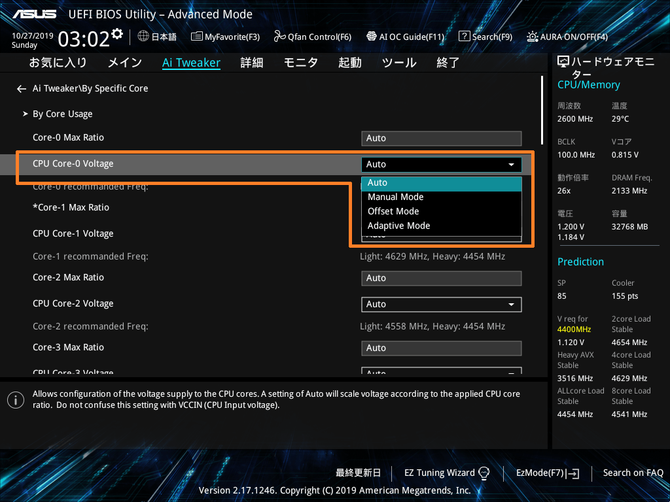Open the CPU Core-2 Voltage dropdown
Screen dimensions: 670x502
442,305
